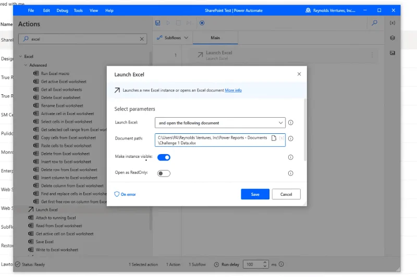Select the Launch Excel action in the list
The width and height of the screenshot is (417, 277).
coord(47,209)
